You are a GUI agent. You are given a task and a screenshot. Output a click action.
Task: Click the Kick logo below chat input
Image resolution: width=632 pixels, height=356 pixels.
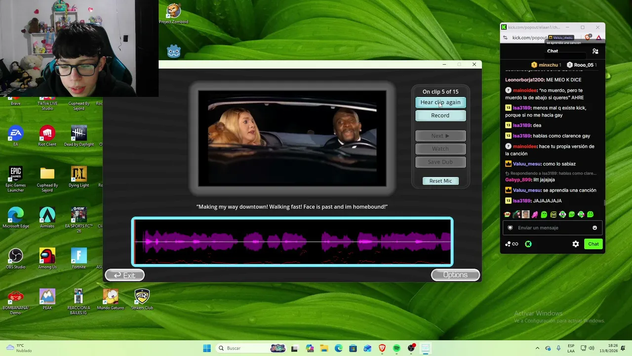click(x=528, y=244)
